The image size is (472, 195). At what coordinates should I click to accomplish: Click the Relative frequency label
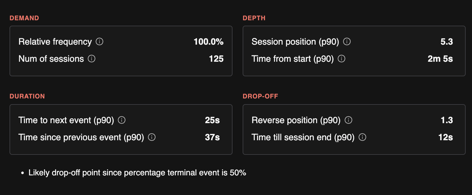[x=54, y=41]
